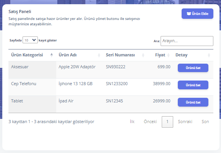
Task: Click İphone 13 128 GB product name
Action: point(76,84)
